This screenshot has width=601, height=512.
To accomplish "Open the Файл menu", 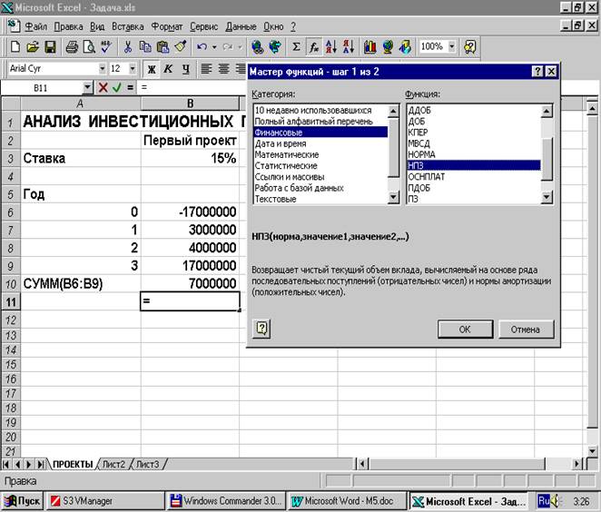I will 35,26.
